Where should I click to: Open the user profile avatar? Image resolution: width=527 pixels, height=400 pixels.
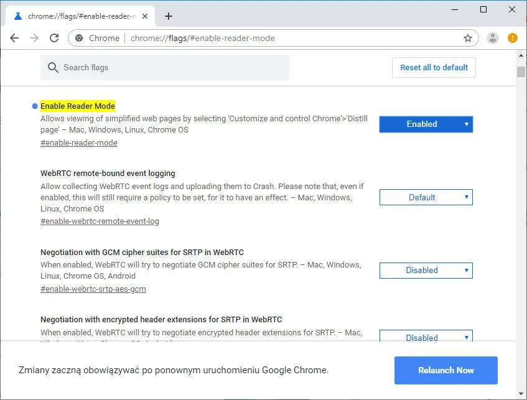click(x=493, y=38)
